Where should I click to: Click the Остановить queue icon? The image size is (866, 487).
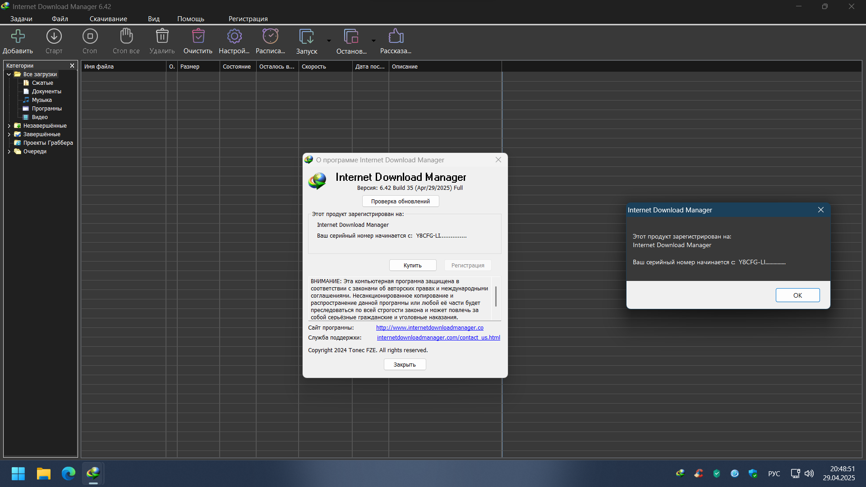351,36
